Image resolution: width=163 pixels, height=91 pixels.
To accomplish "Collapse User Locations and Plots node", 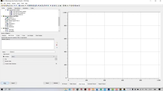I will (x=2, y=16).
